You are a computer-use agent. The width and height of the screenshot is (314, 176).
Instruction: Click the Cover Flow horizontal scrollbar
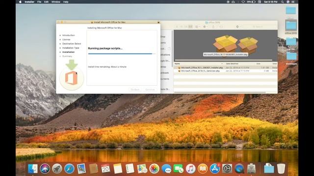coord(223,60)
